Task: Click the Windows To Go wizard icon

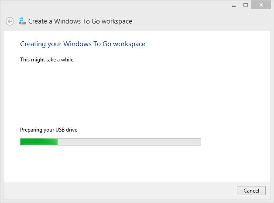Action: point(23,21)
